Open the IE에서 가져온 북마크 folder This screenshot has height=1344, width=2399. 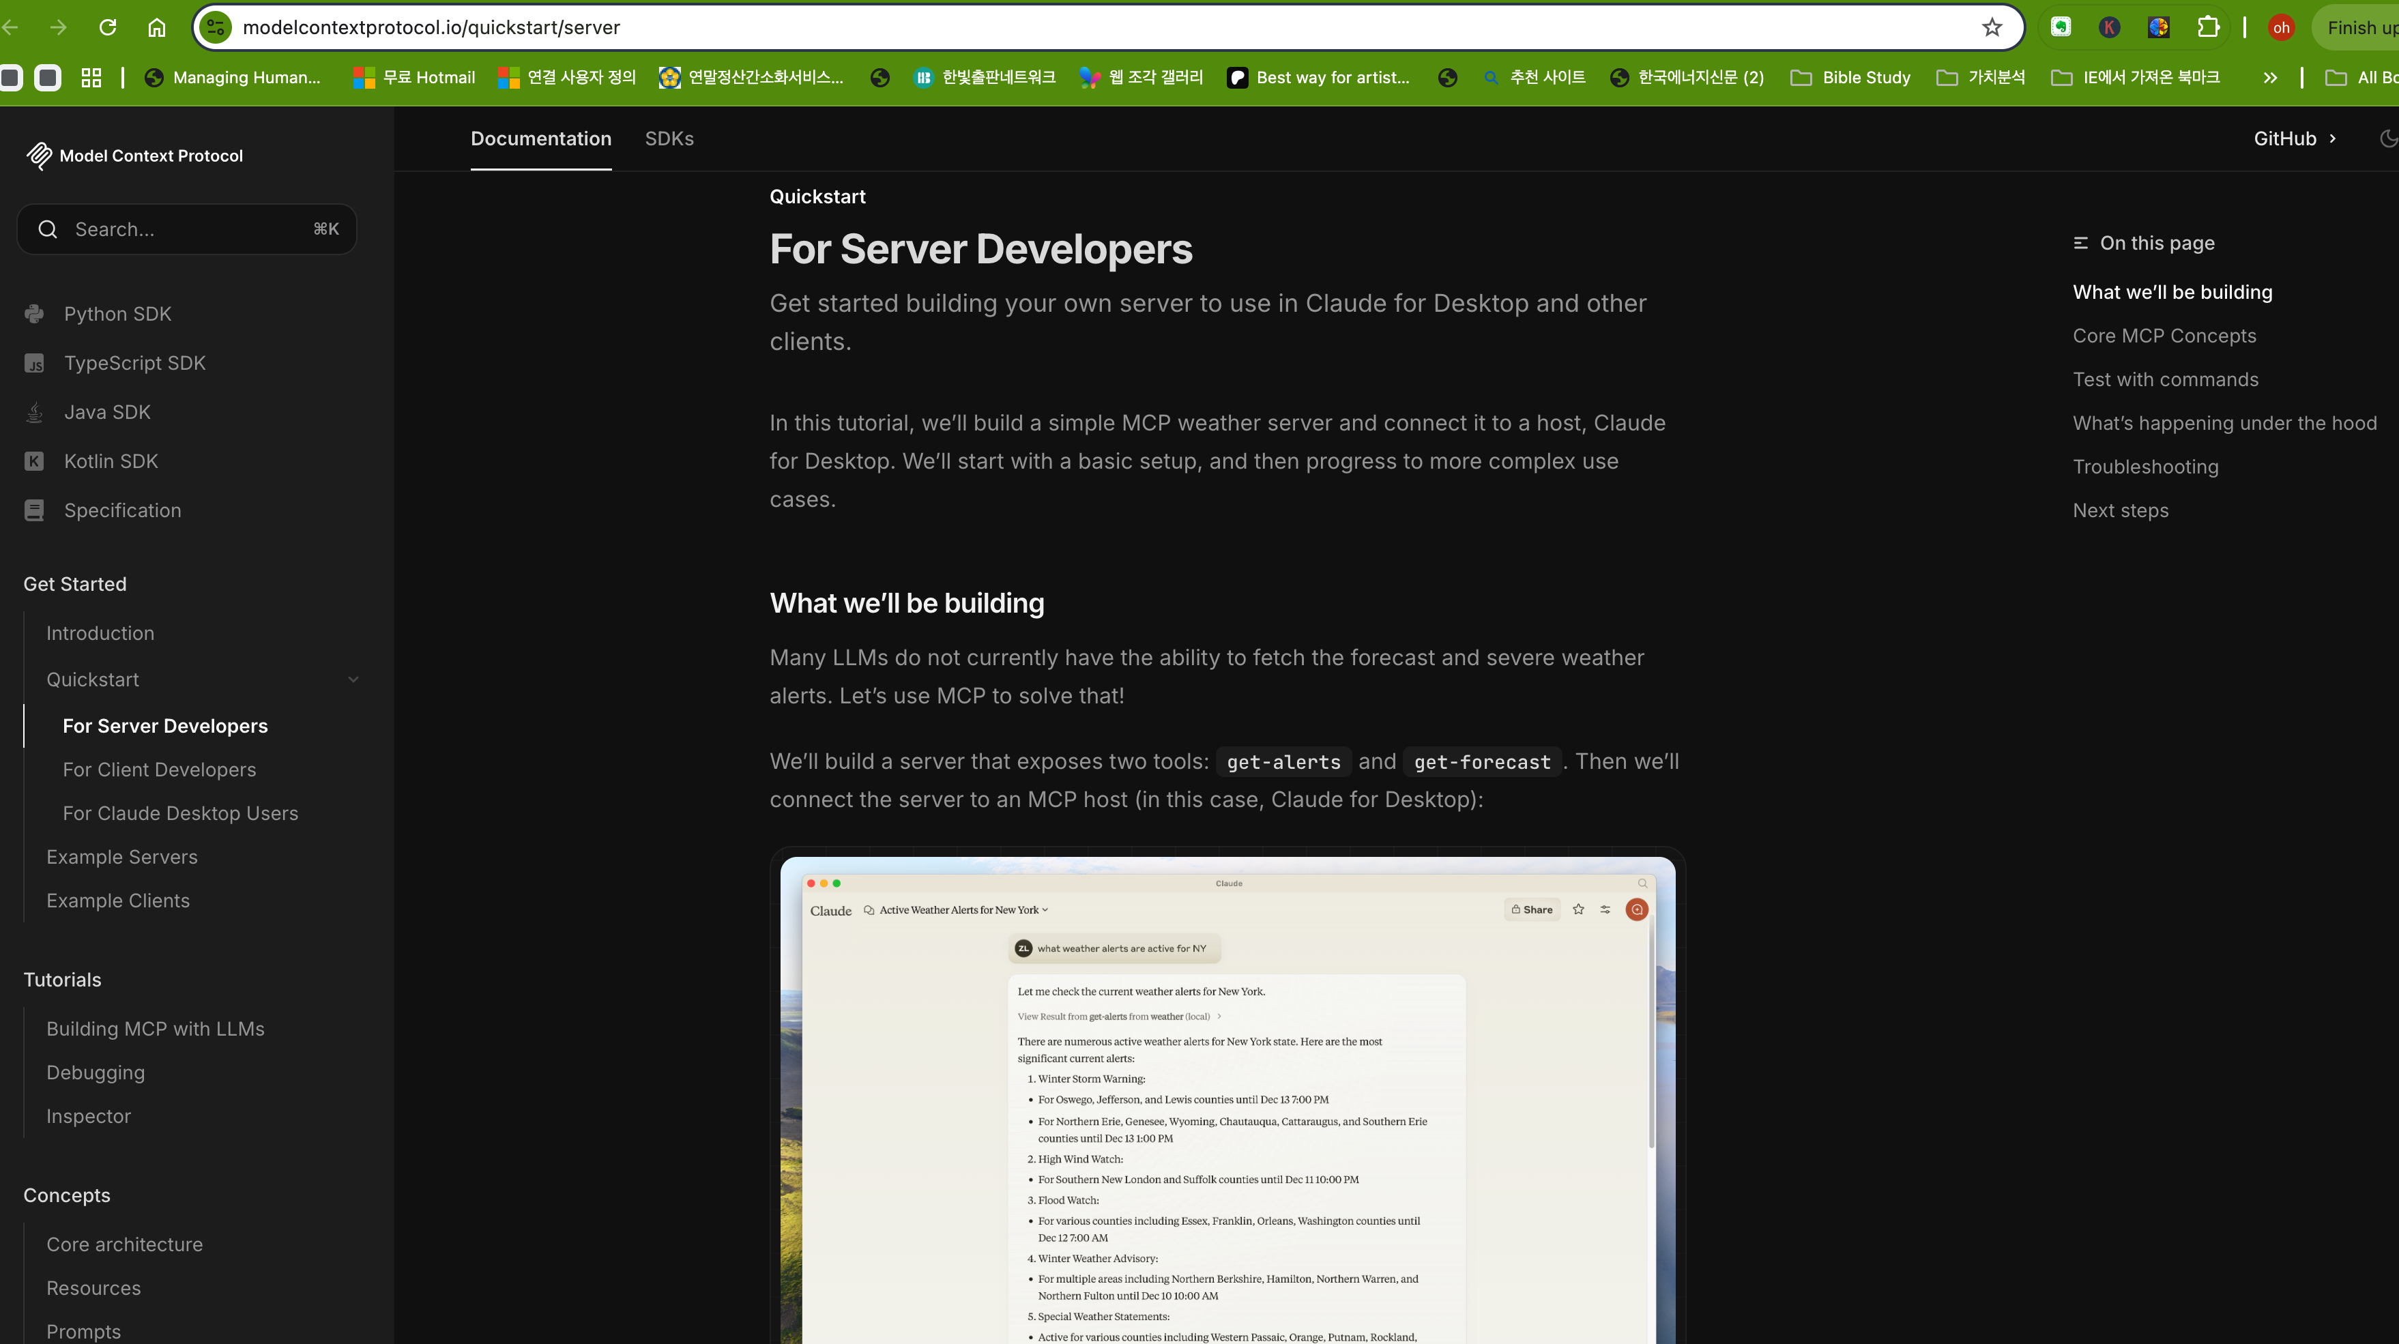(2136, 77)
